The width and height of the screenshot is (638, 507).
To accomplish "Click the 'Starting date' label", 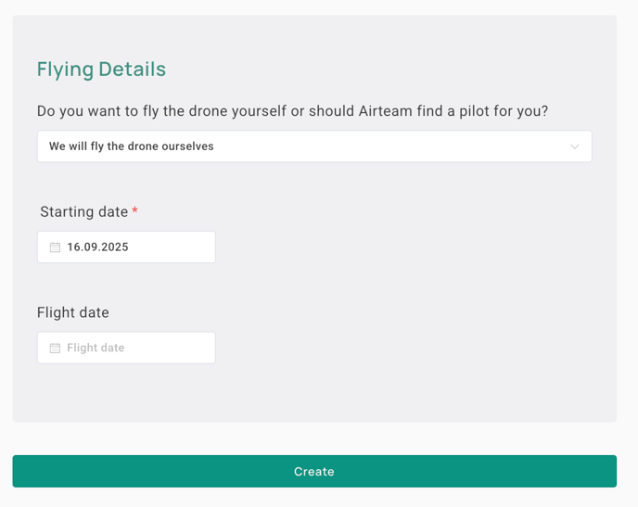I will pyautogui.click(x=84, y=212).
